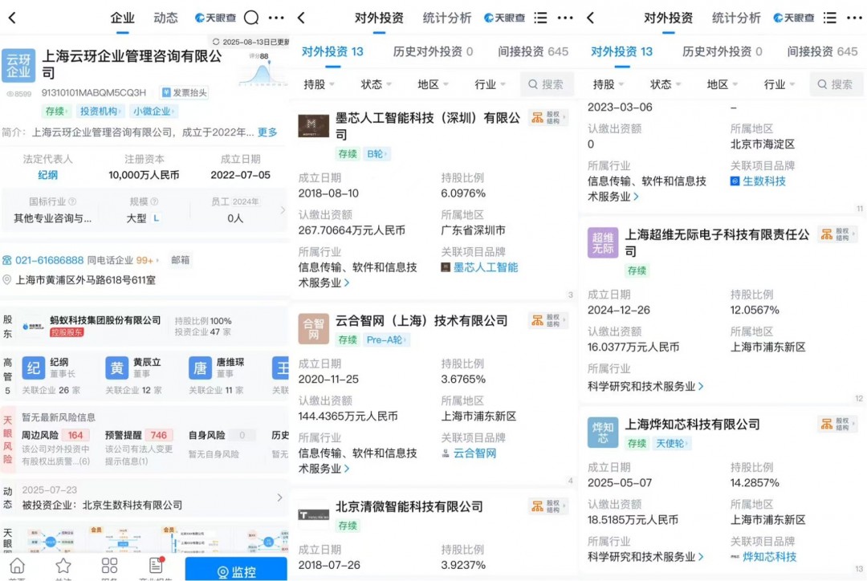Open 黄辰立 executive avatar
This screenshot has width=867, height=581.
coord(116,368)
